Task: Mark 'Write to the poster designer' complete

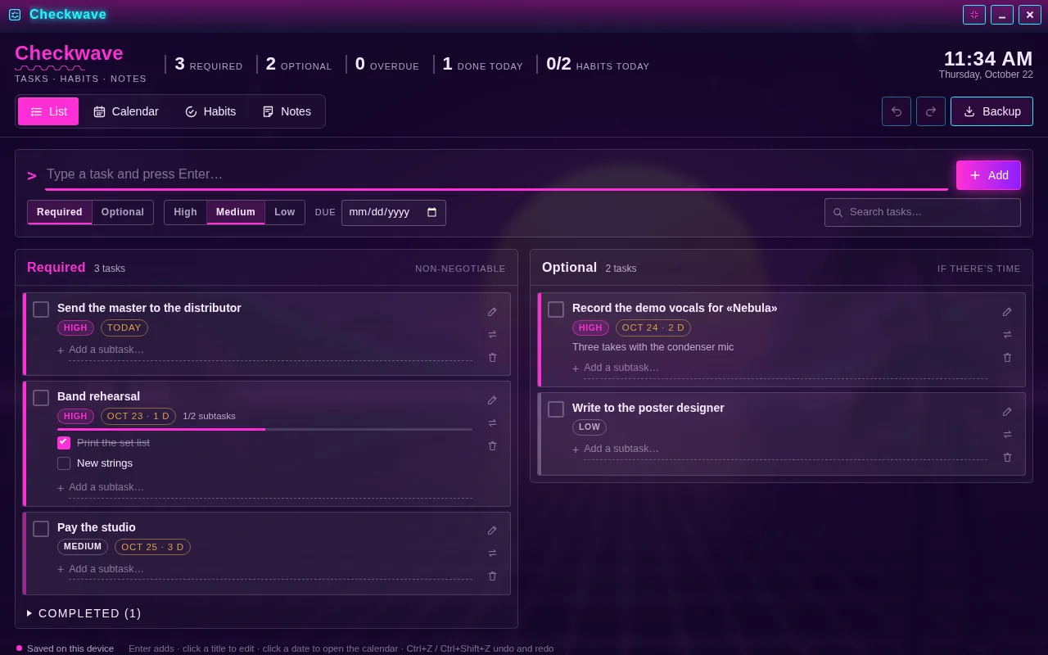Action: coord(556,409)
